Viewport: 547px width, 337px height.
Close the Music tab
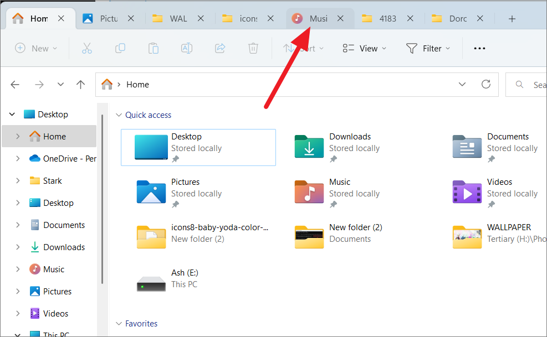[340, 18]
